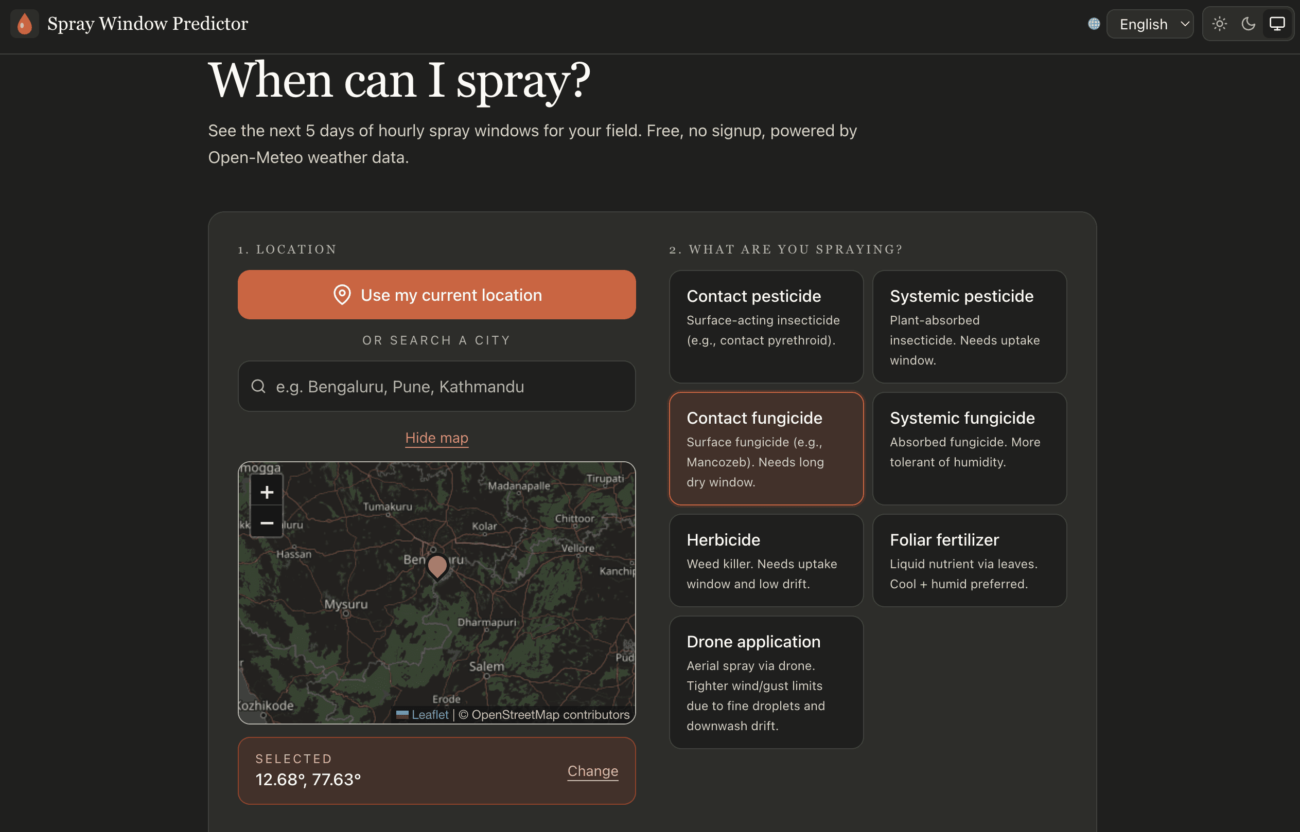
Task: Click the city search input field
Action: (x=437, y=386)
